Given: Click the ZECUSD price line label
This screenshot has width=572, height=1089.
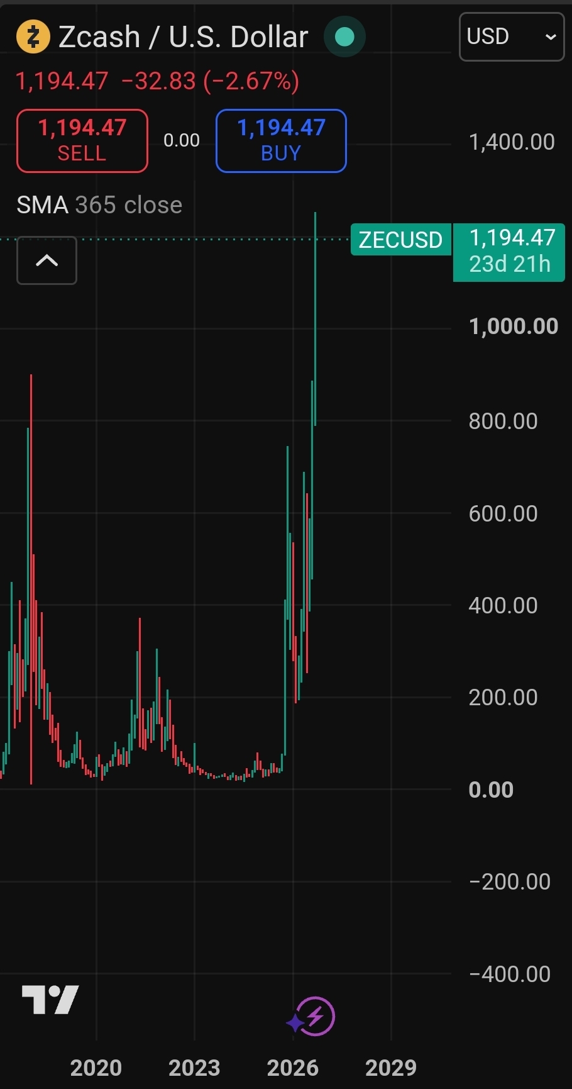Looking at the screenshot, I should coord(400,240).
